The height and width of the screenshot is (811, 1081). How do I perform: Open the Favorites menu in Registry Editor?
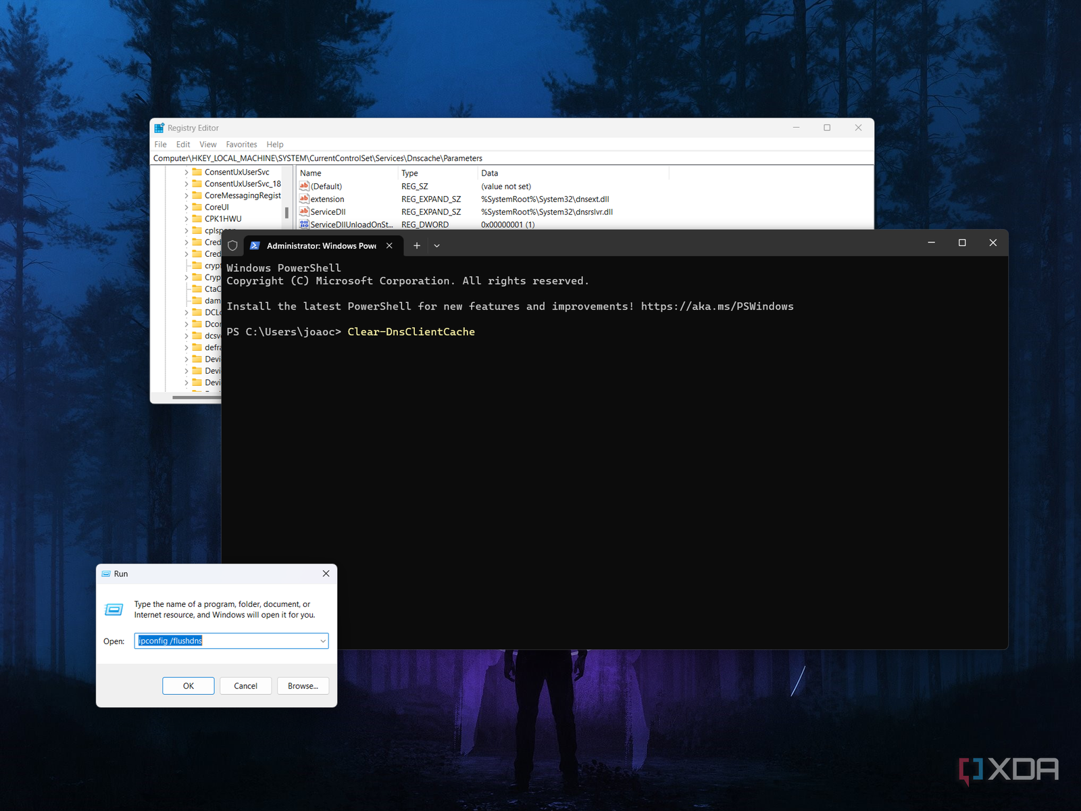(241, 145)
